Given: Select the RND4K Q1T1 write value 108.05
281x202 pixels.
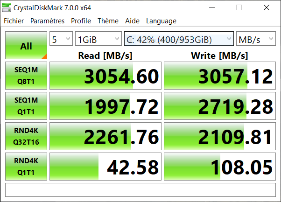Looking at the screenshot, I should tap(220, 167).
